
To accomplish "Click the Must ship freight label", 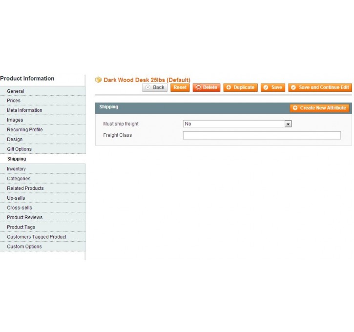I will click(x=121, y=124).
